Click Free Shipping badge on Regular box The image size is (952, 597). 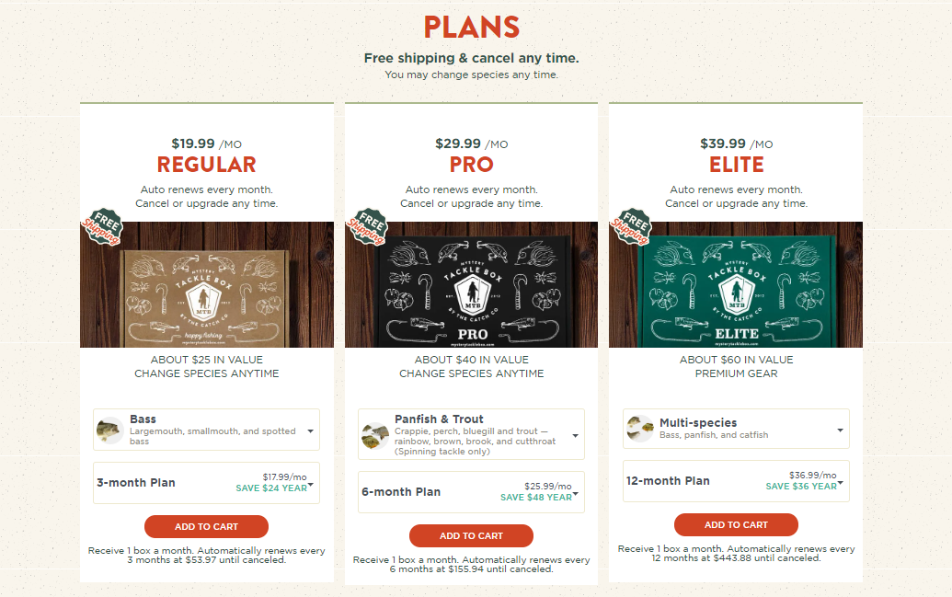[x=103, y=226]
